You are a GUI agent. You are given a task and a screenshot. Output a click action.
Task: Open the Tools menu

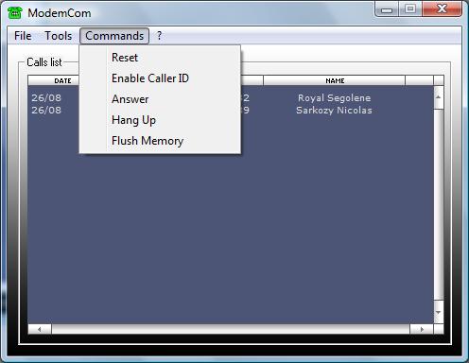click(59, 36)
